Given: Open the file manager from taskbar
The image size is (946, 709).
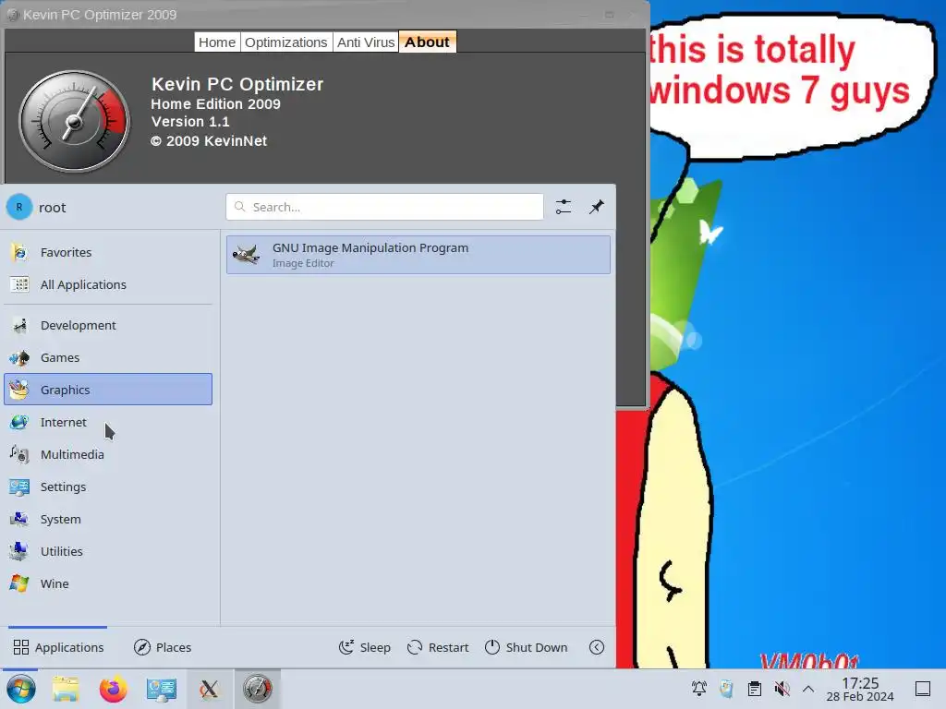Looking at the screenshot, I should point(66,689).
